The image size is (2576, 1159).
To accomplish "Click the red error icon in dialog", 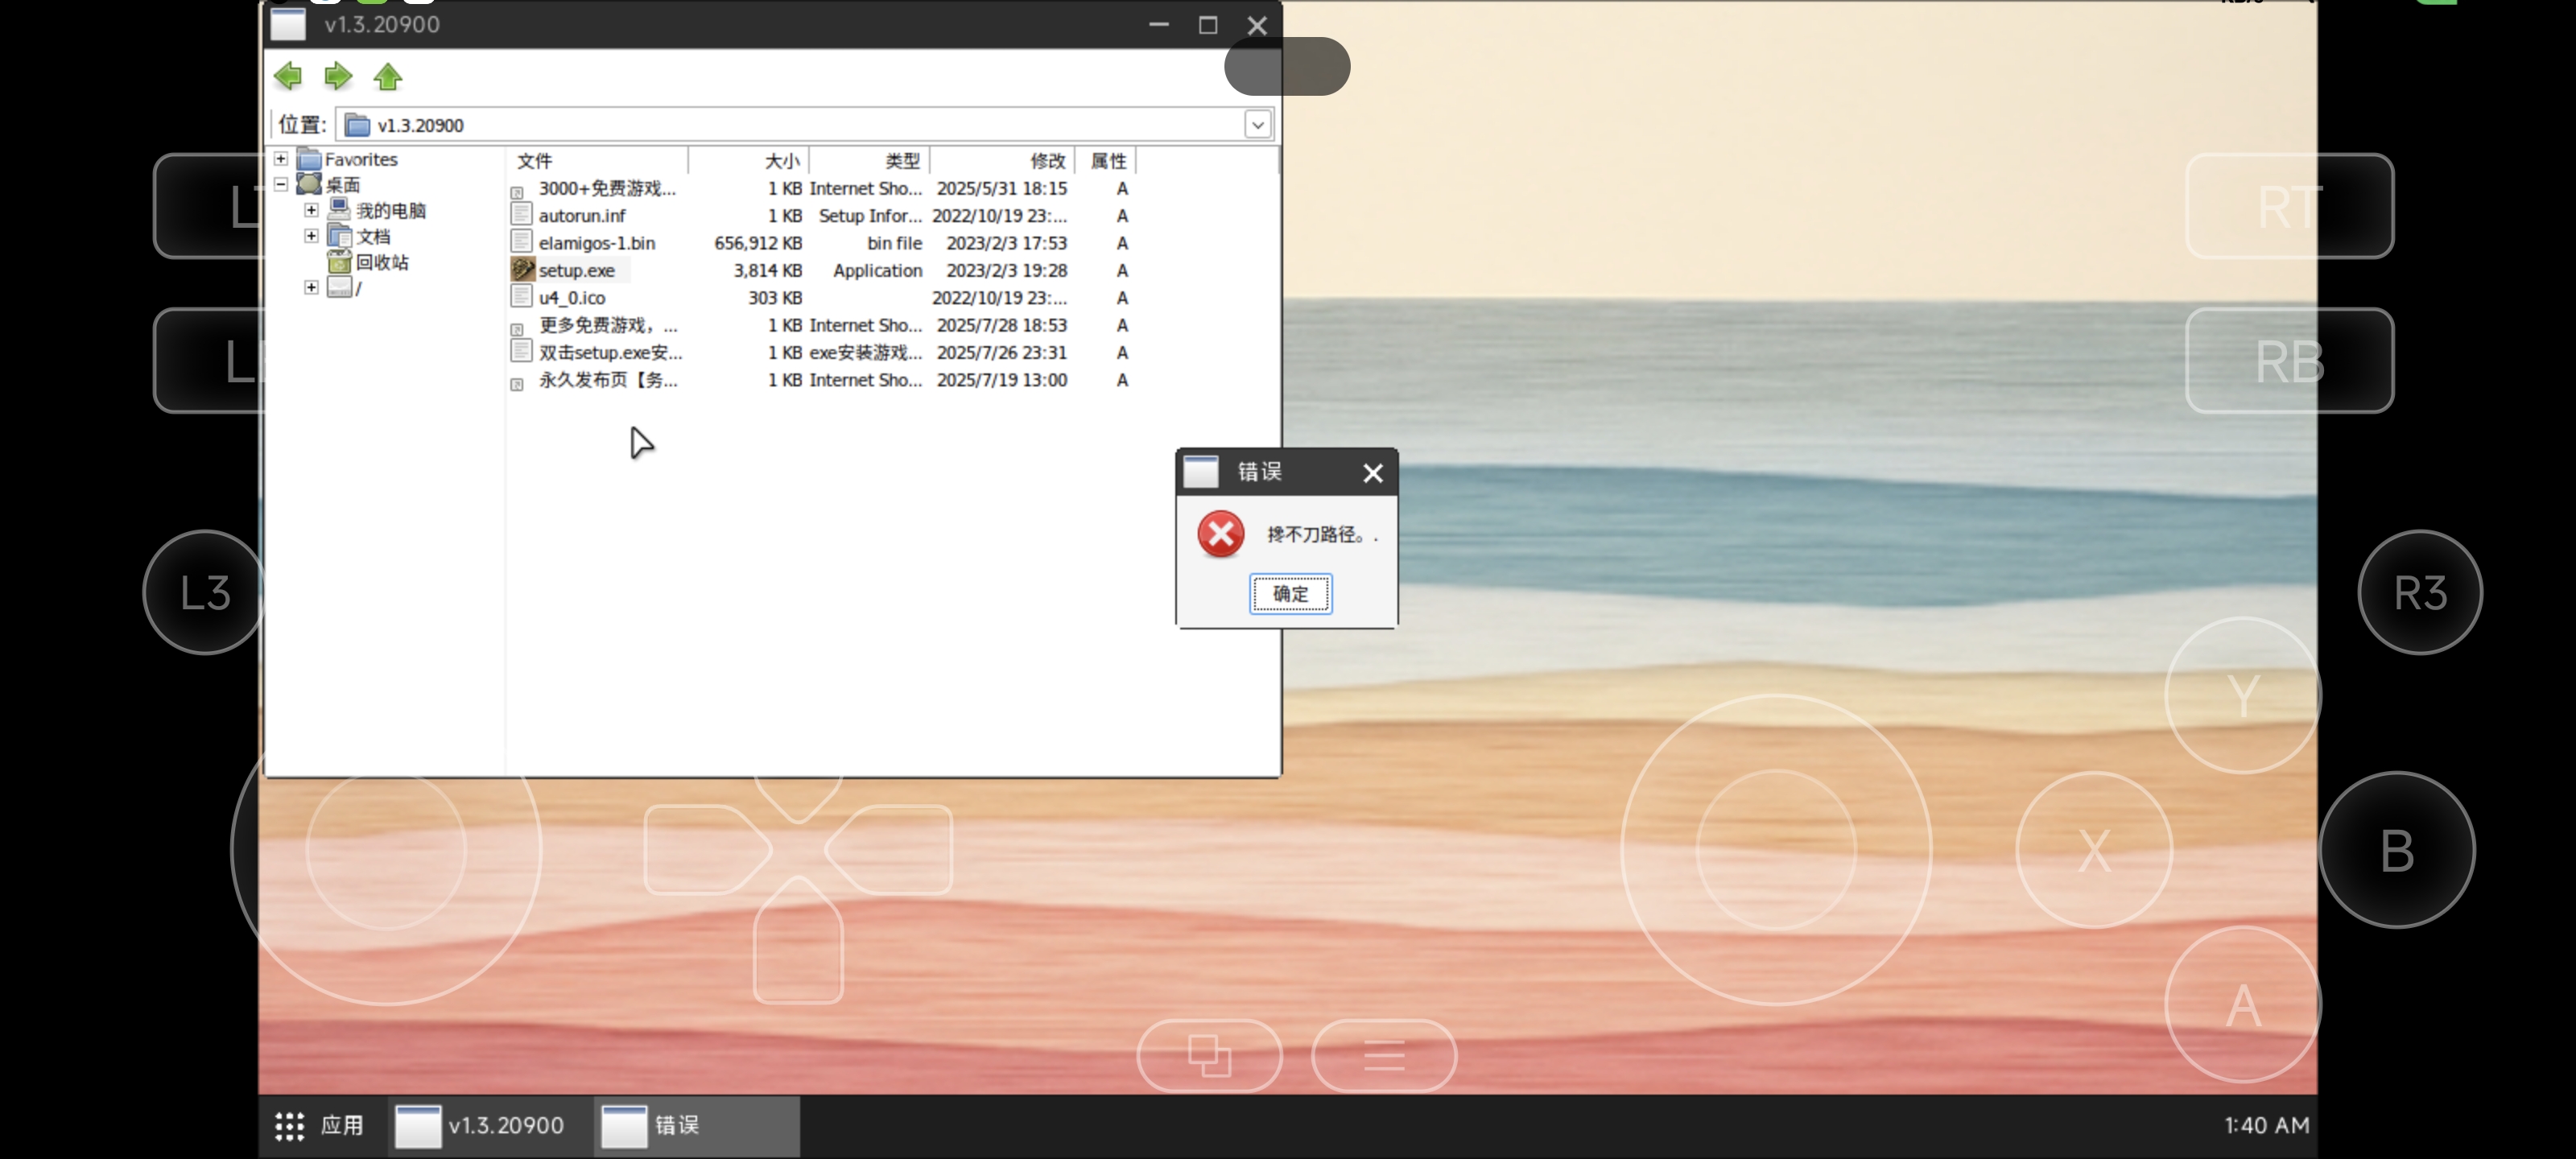I will [x=1221, y=534].
